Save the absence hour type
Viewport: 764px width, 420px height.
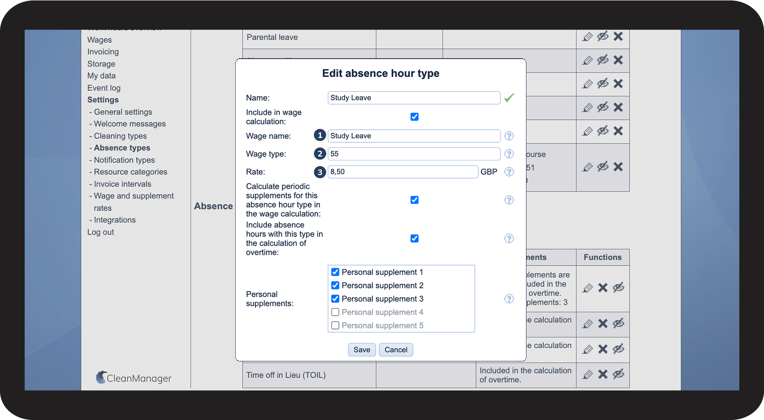coord(361,350)
